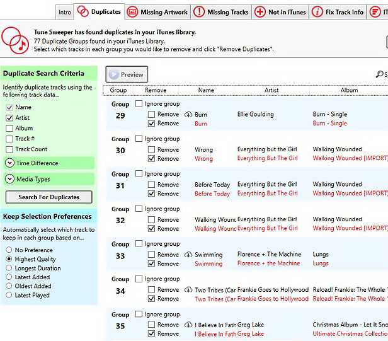388x341 pixels.
Task: Sort by the Artist column header
Action: pyautogui.click(x=271, y=90)
